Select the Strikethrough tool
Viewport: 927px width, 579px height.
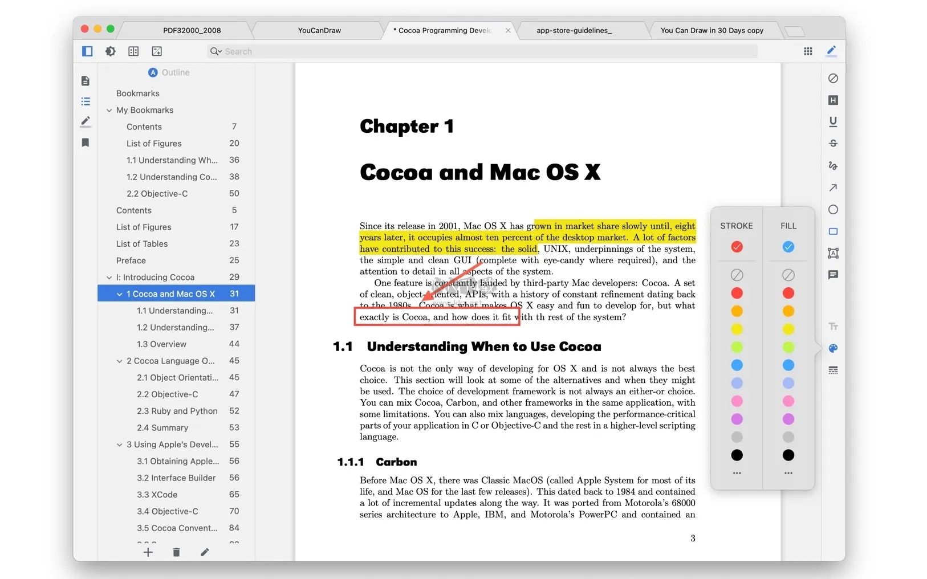pyautogui.click(x=833, y=142)
